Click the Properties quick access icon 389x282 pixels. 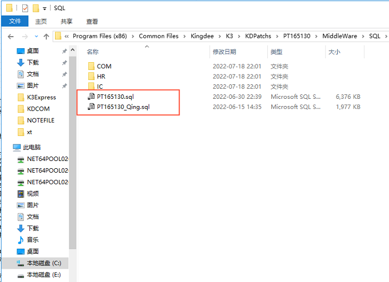[x=25, y=8]
